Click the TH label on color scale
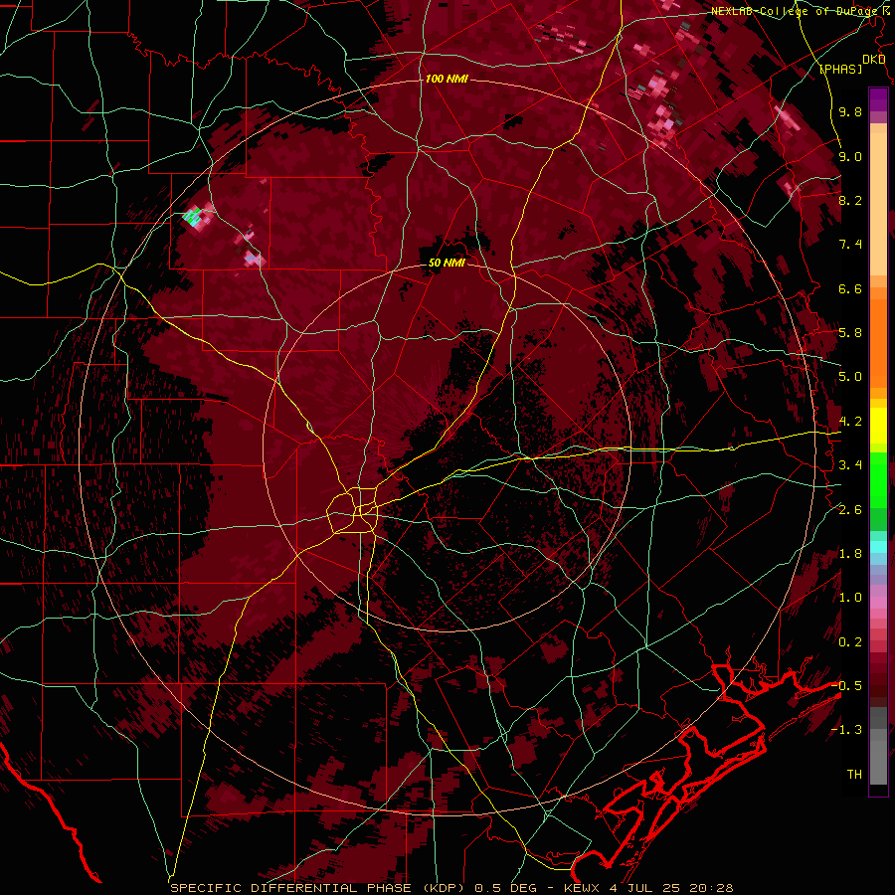Image resolution: width=895 pixels, height=895 pixels. coord(854,775)
